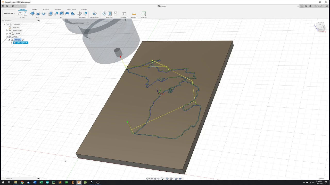330x185 pixels.
Task: Click the 2D Adaptive Clearing icon
Action: [32, 14]
